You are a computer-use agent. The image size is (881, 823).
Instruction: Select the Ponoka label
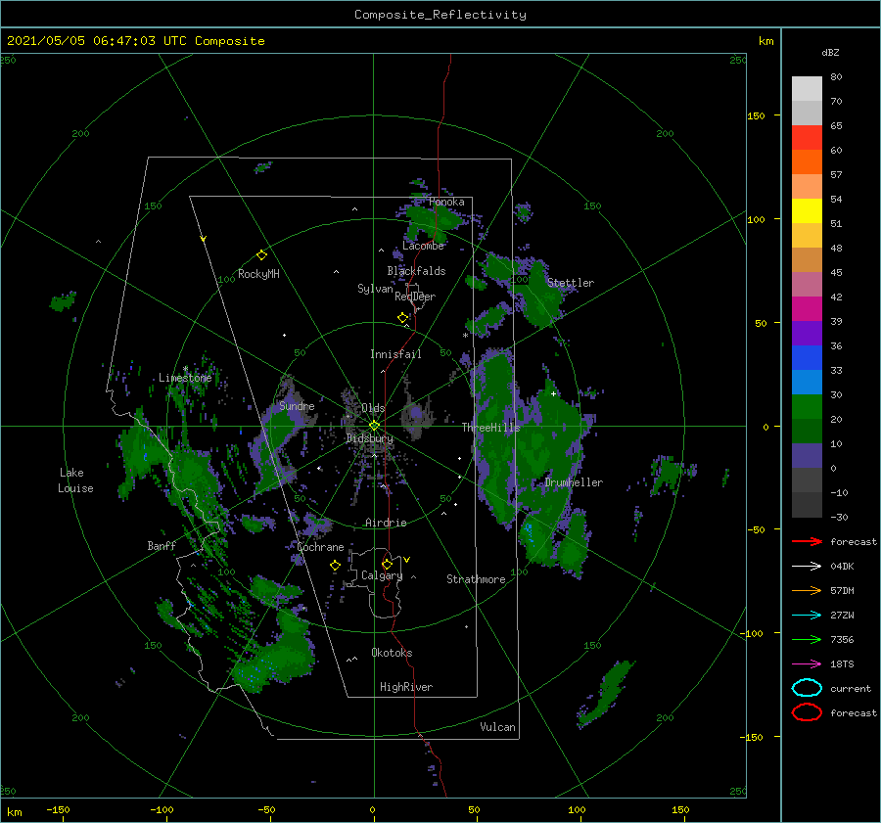pyautogui.click(x=446, y=202)
